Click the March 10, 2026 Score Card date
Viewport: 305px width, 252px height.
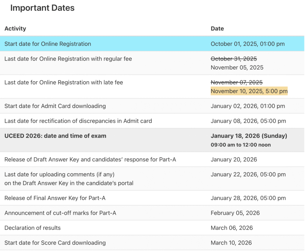pyautogui.click(x=231, y=243)
